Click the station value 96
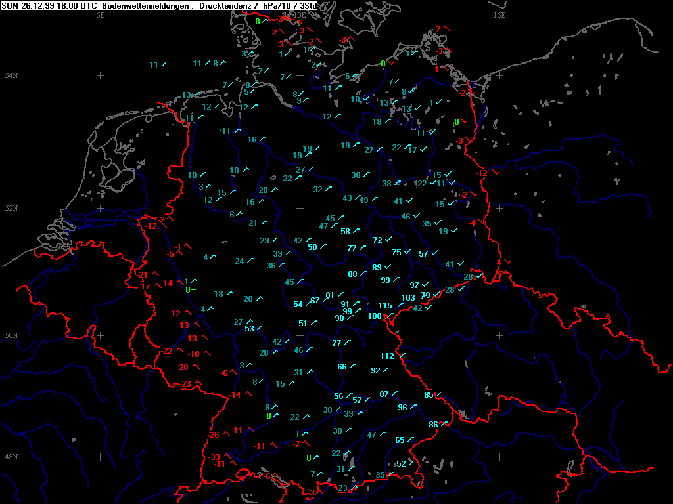 (x=403, y=407)
